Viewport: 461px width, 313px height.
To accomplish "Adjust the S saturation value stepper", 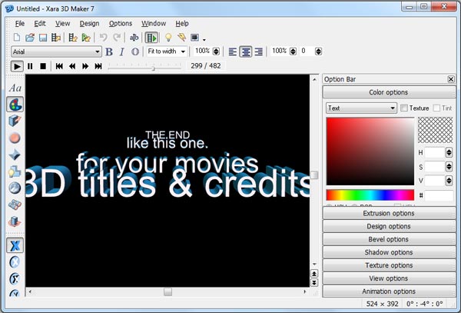I will click(449, 167).
